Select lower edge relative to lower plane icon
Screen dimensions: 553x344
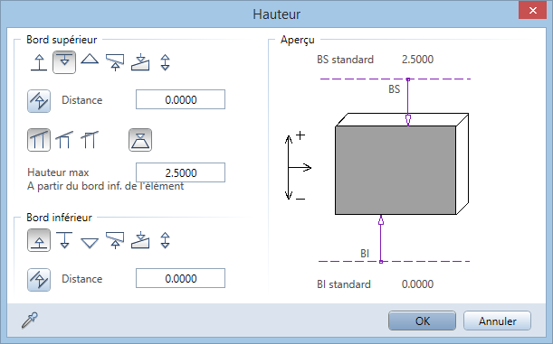[x=39, y=240]
